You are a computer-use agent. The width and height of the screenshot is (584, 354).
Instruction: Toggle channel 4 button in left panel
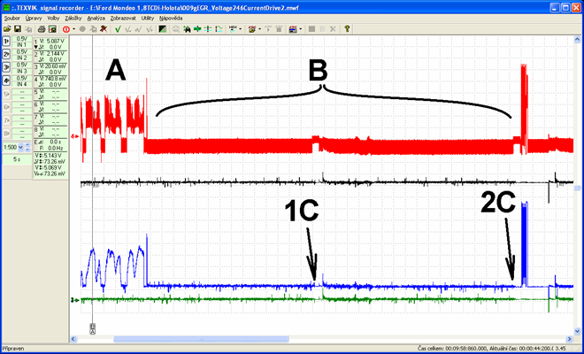pyautogui.click(x=7, y=80)
